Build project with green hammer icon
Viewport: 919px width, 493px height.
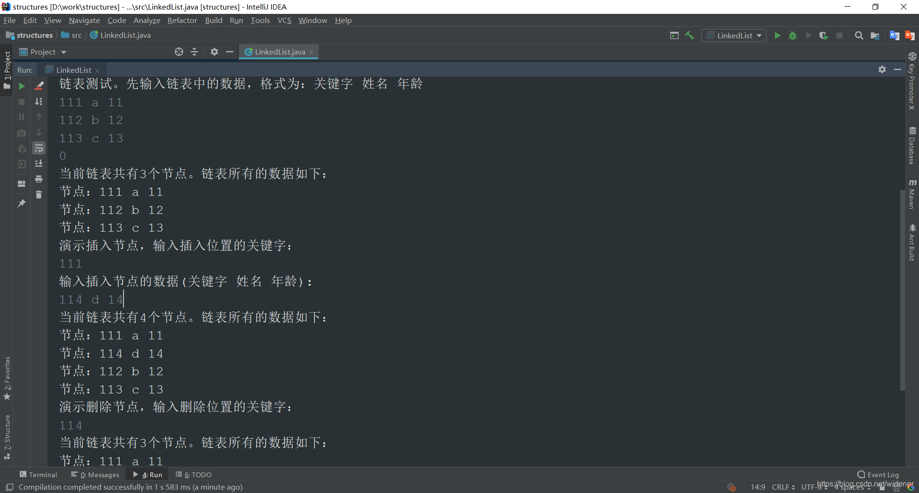tap(690, 35)
